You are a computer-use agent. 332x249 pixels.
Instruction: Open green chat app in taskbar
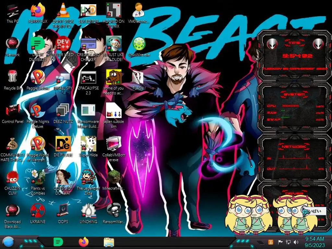point(58,242)
